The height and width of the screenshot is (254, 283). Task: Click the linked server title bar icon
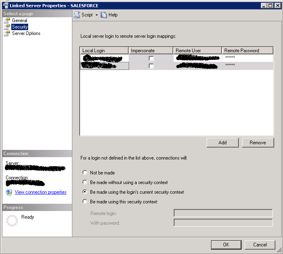(6, 6)
